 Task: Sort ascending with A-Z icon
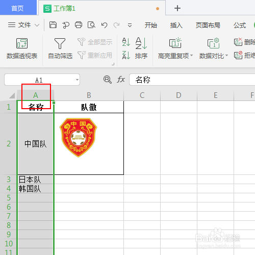126,42
